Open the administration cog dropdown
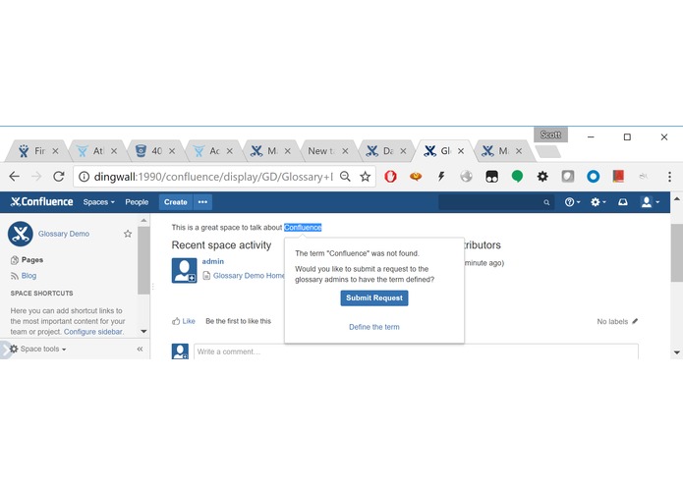 598,202
